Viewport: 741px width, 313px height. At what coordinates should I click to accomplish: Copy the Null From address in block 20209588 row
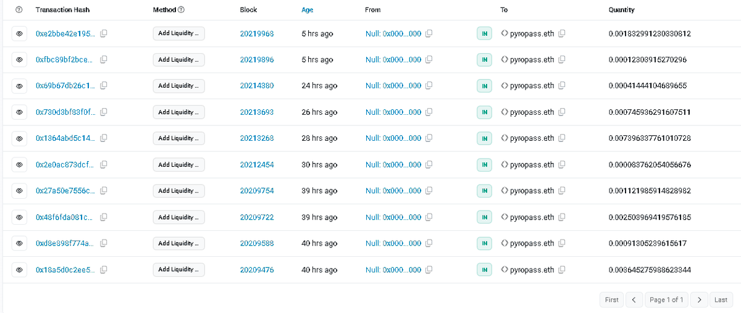429,243
